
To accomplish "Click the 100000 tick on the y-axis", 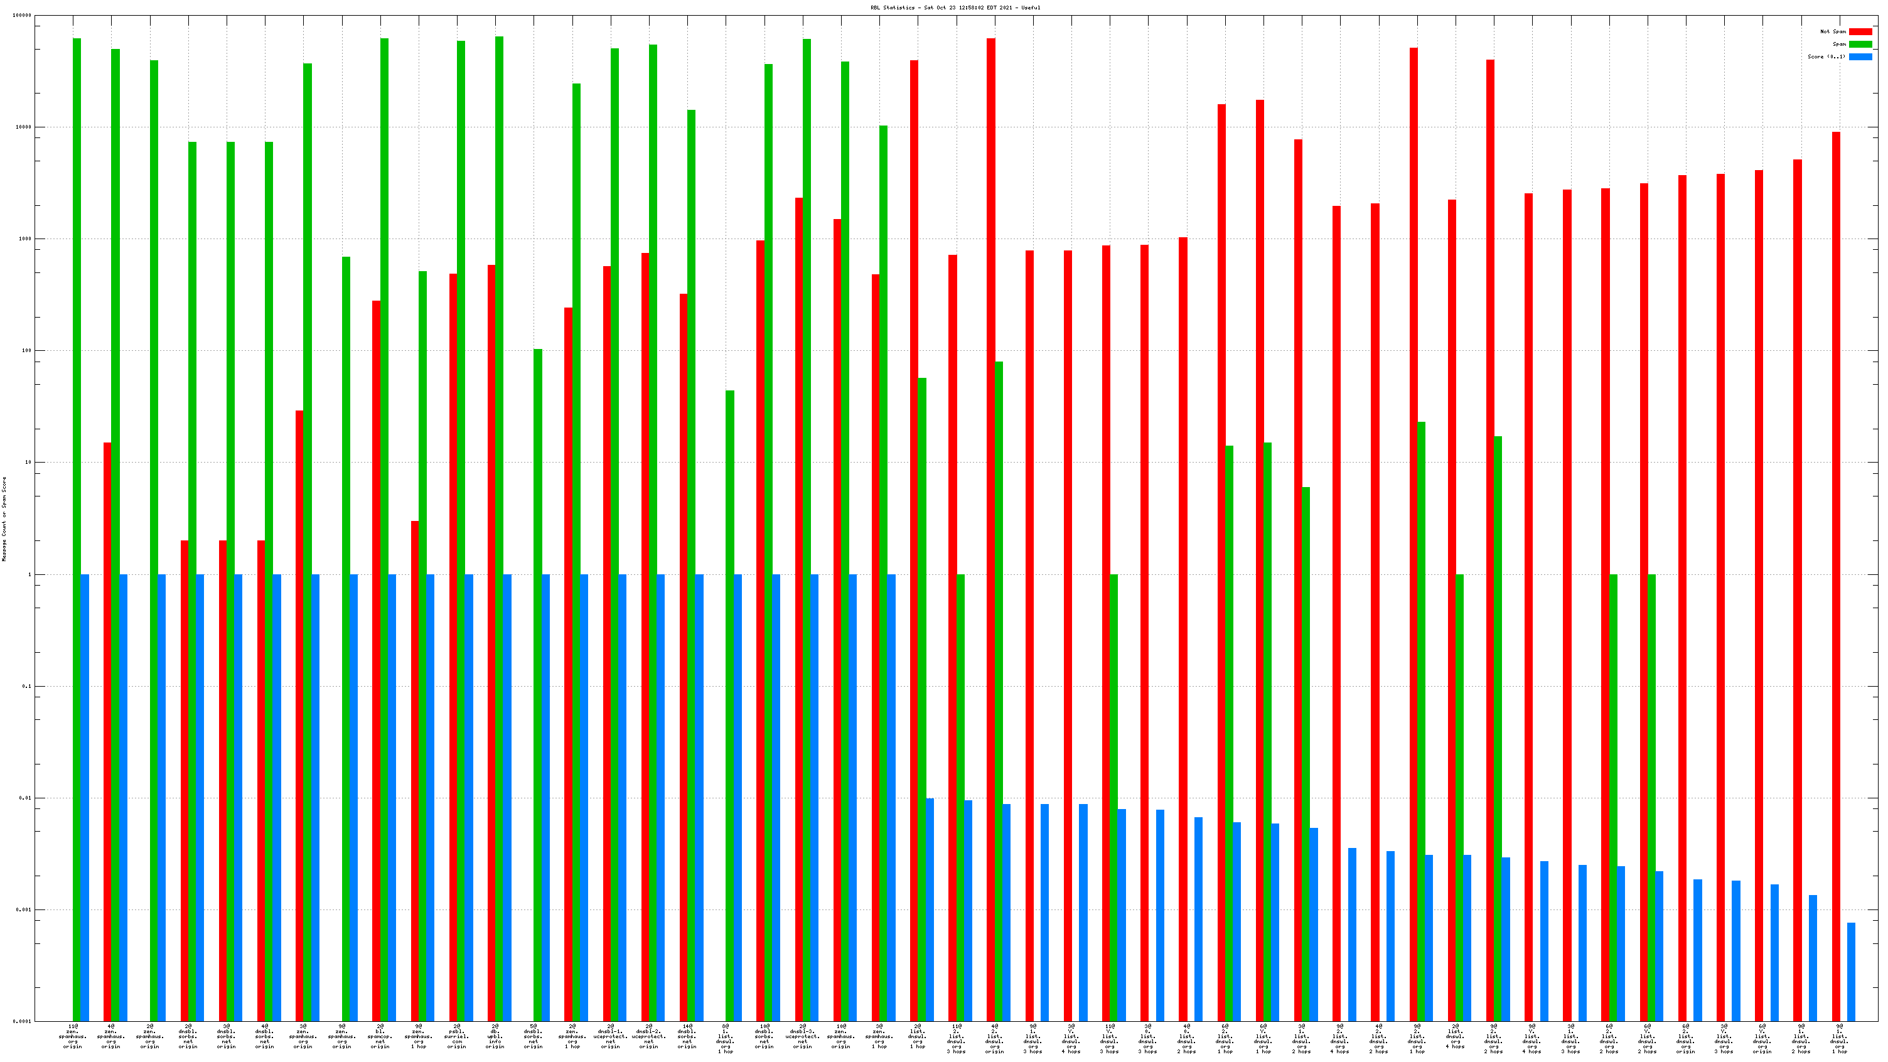I will (x=22, y=16).
